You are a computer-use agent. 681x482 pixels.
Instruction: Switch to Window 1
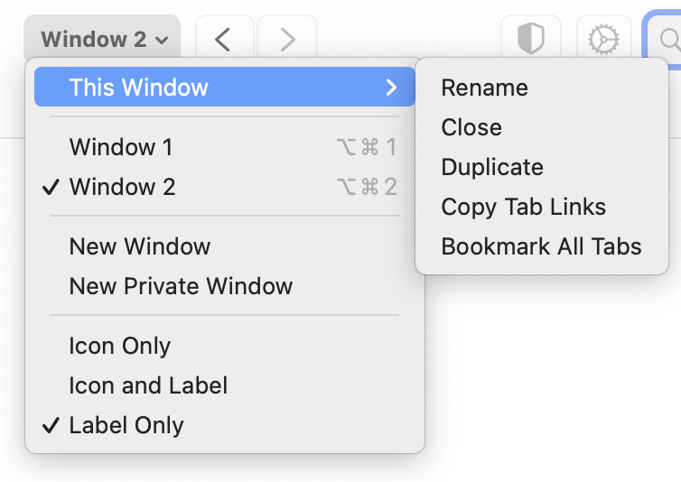(121, 147)
